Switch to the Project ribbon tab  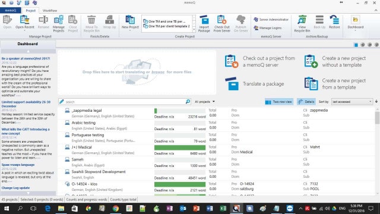point(30,11)
